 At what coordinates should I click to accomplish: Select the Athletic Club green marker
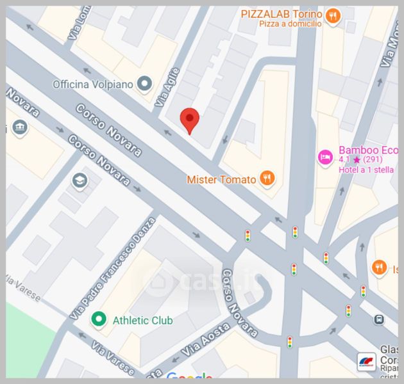click(98, 320)
